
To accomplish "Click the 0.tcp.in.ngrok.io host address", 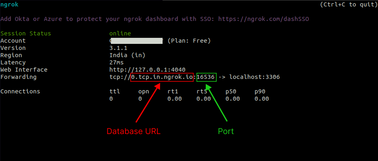I will pos(162,77).
